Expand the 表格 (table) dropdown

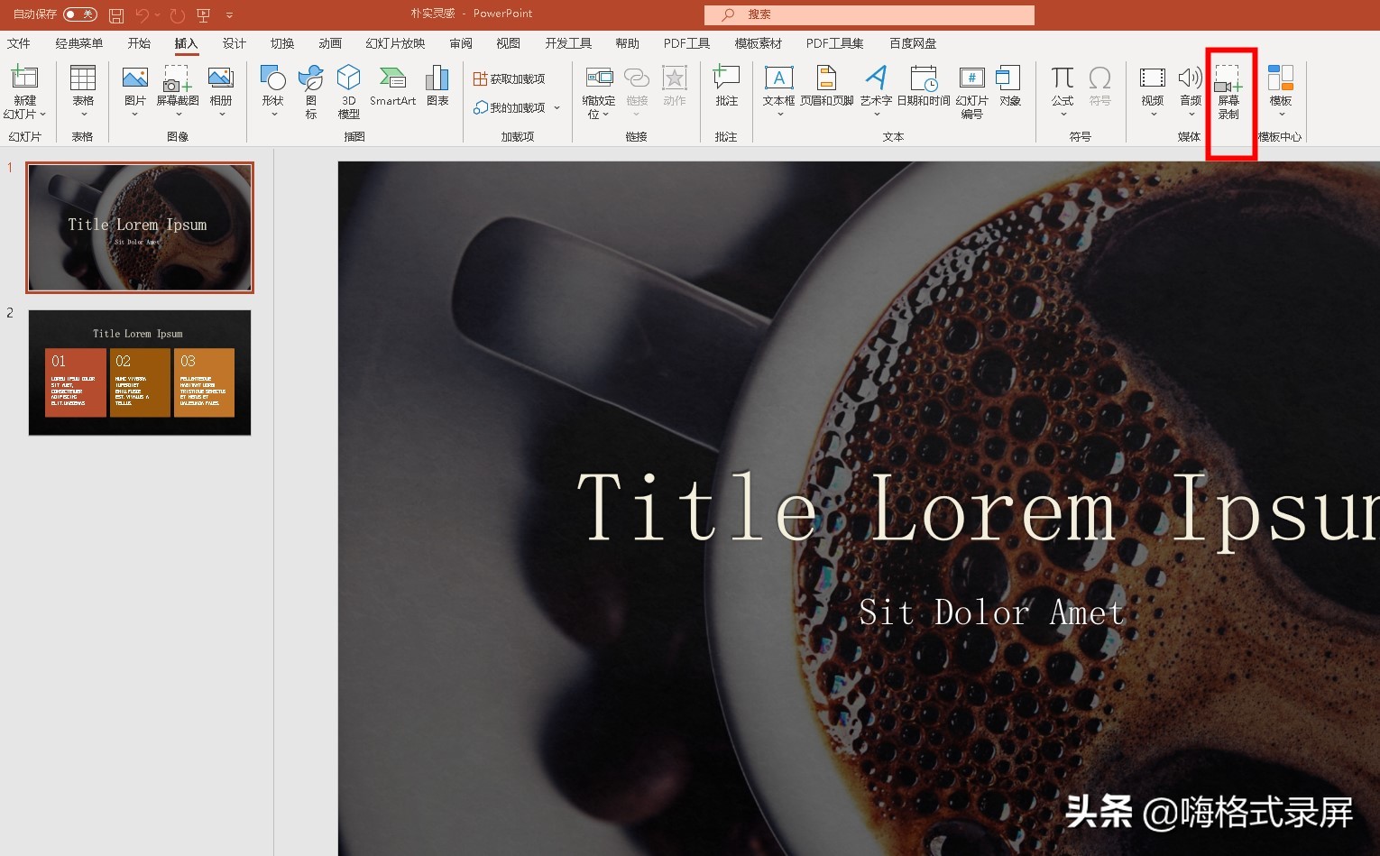click(83, 114)
